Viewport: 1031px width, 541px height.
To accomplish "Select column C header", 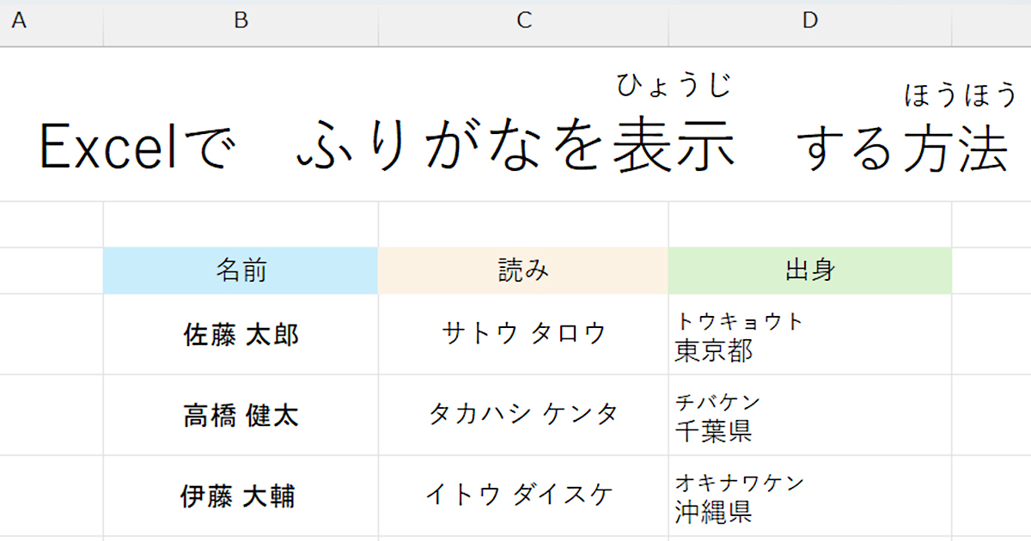I will tap(524, 21).
